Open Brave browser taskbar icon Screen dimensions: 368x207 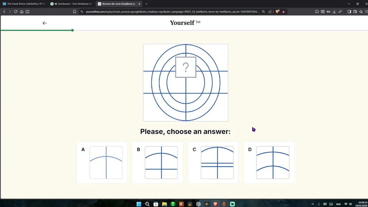[x=215, y=204]
